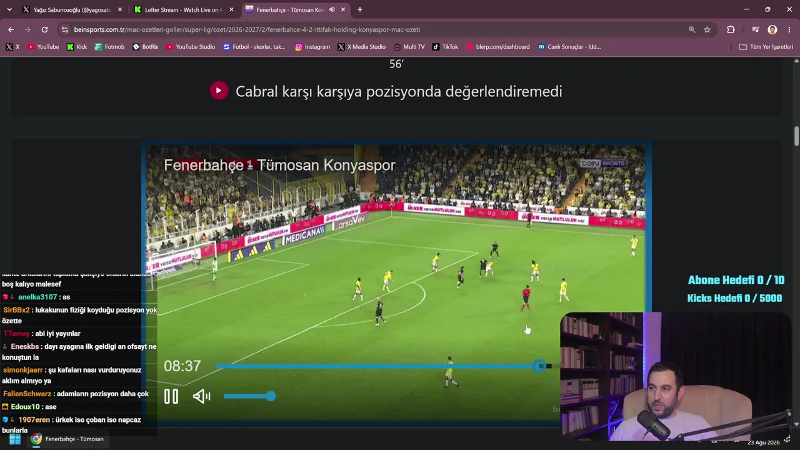This screenshot has height=450, width=800.
Task: Adjust the video volume slider
Action: coord(249,396)
